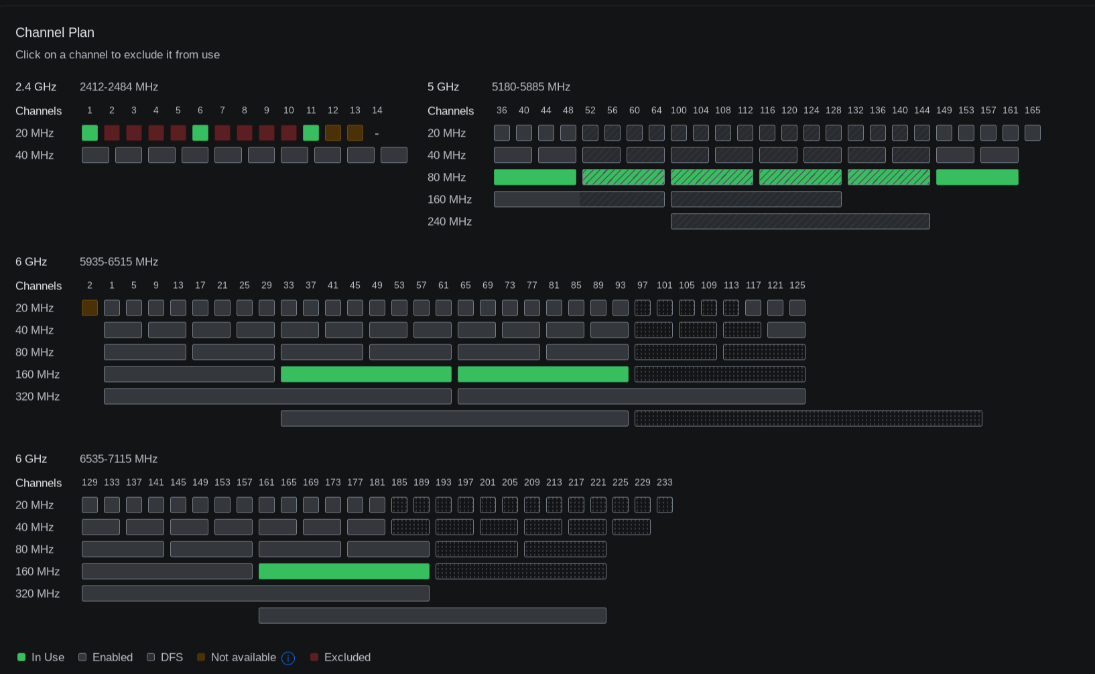Exclude the 5 GHz 80 MHz block for channels 36-48
The image size is (1095, 674).
click(x=535, y=177)
